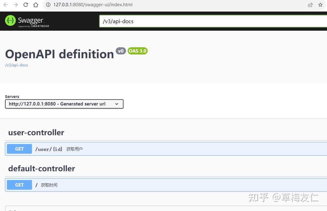Viewport: 327px width, 211px height.
Task: Open the browser home page icon
Action: tap(35, 5)
